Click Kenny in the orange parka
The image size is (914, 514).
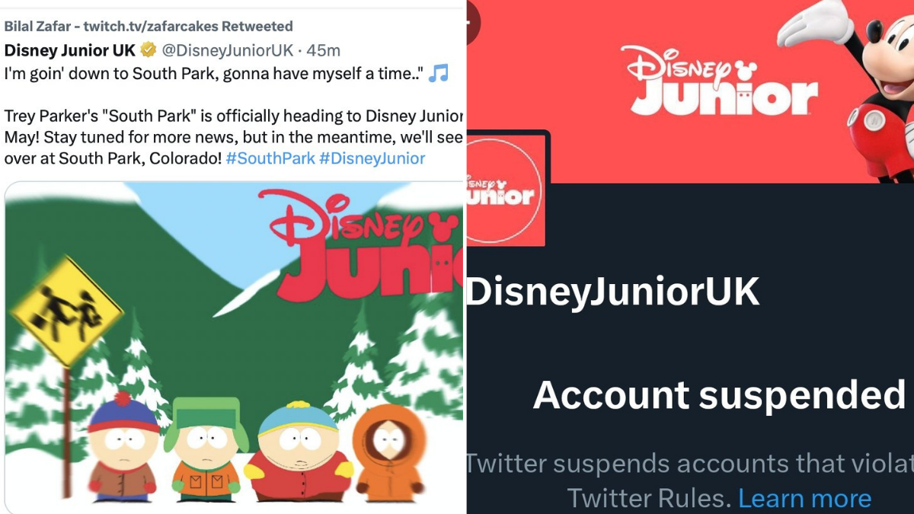(x=389, y=452)
